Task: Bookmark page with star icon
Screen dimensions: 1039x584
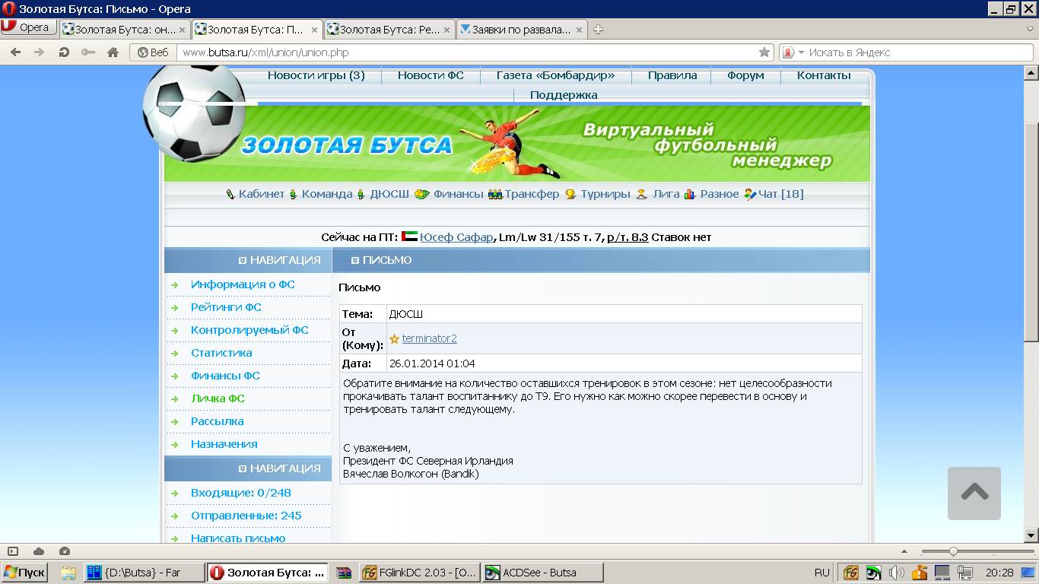Action: [764, 52]
